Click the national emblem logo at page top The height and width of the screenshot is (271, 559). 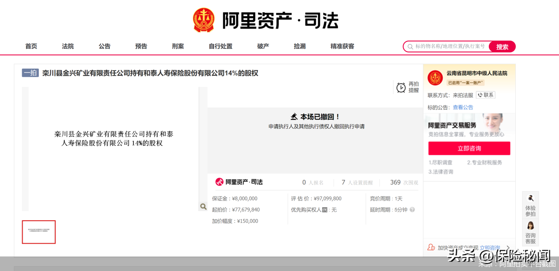coord(203,19)
